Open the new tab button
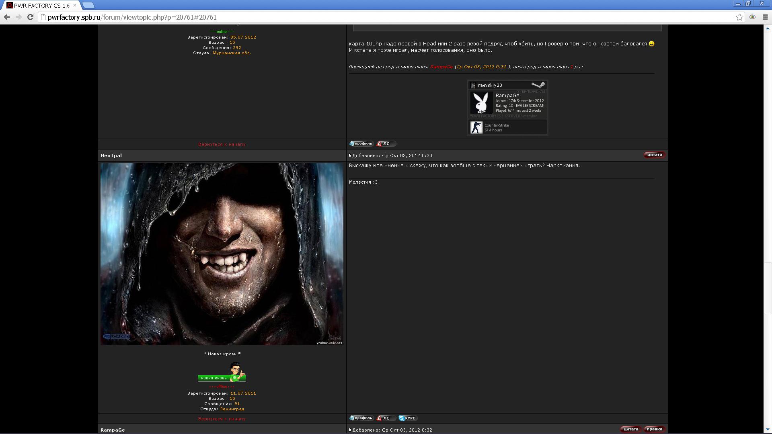772x434 pixels. click(88, 5)
